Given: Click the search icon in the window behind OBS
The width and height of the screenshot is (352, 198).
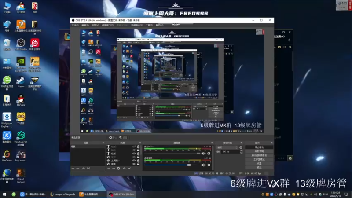Looking at the screenshot, I should [x=290, y=47].
